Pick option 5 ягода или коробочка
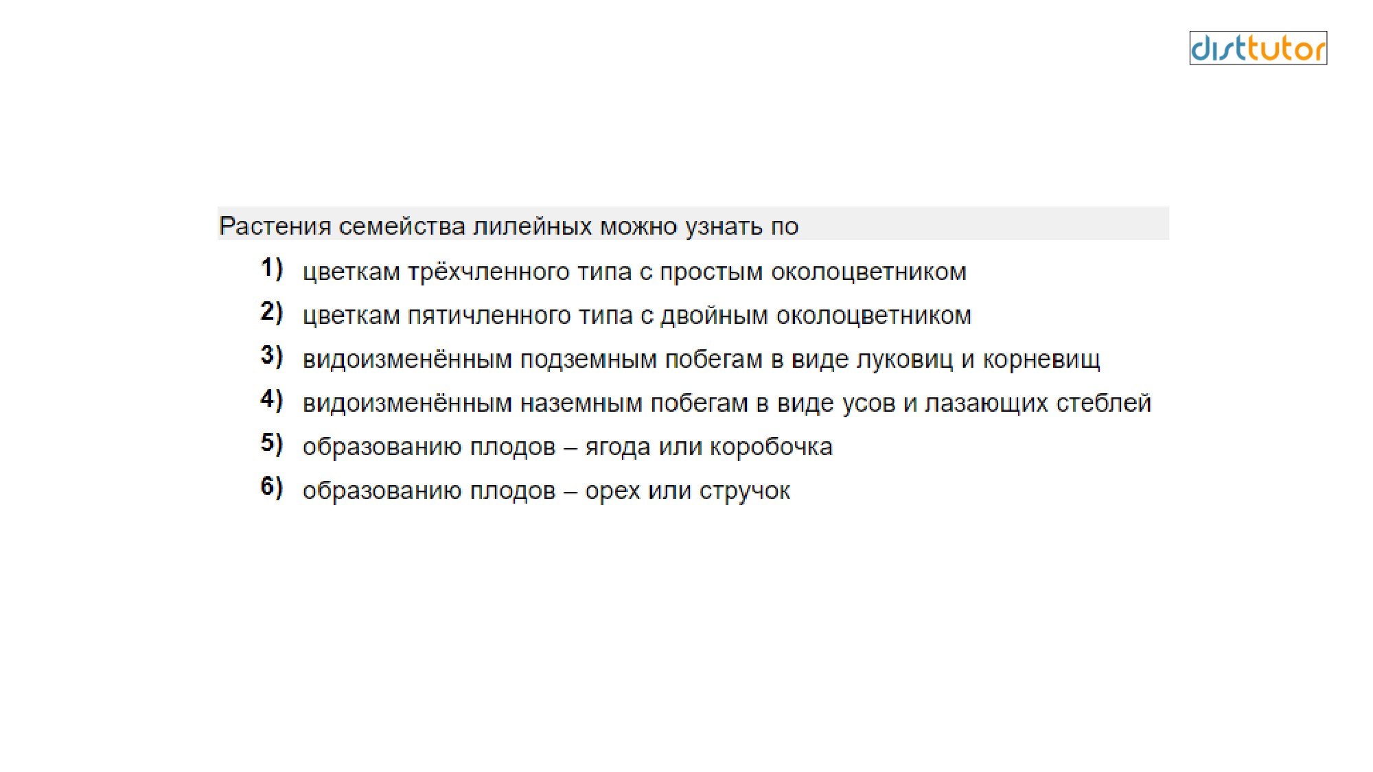 (567, 447)
